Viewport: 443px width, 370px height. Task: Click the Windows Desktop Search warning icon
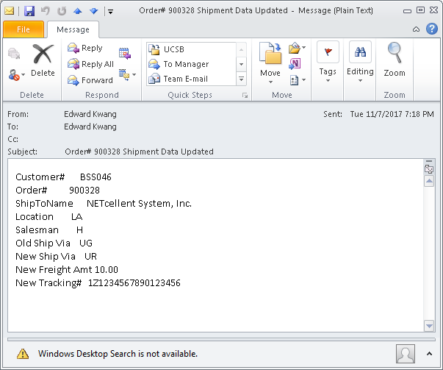coord(23,354)
